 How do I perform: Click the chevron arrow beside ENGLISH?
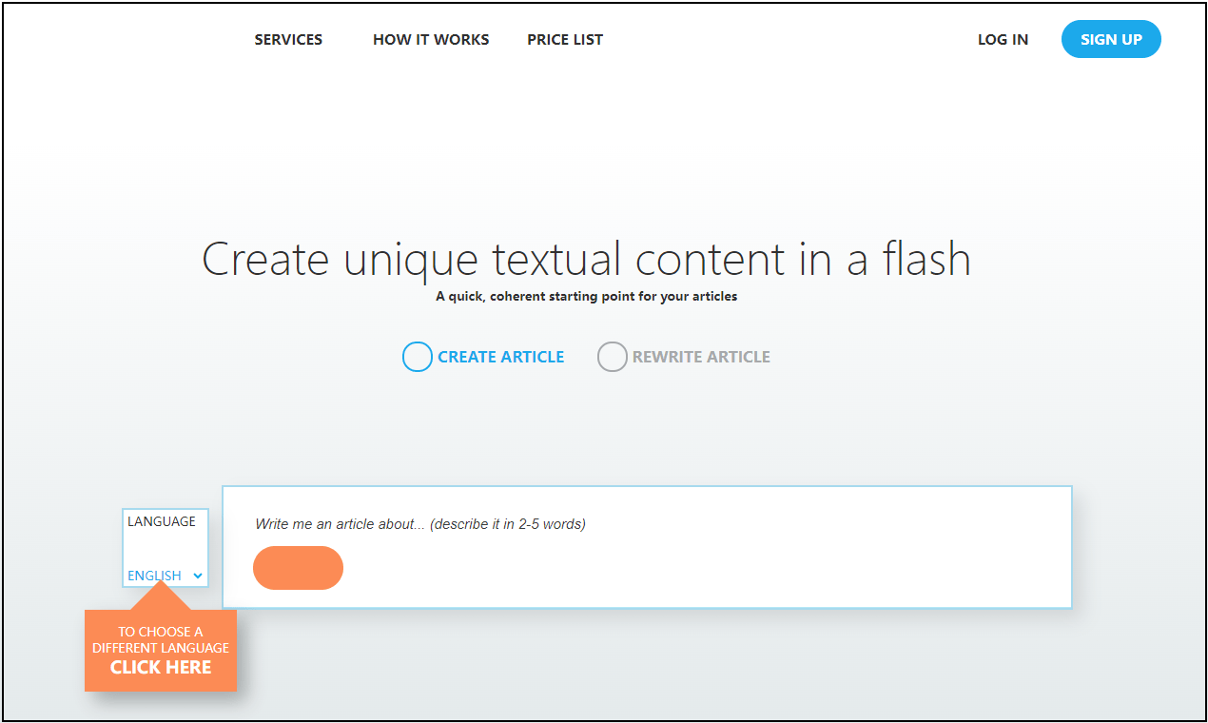[x=198, y=576]
